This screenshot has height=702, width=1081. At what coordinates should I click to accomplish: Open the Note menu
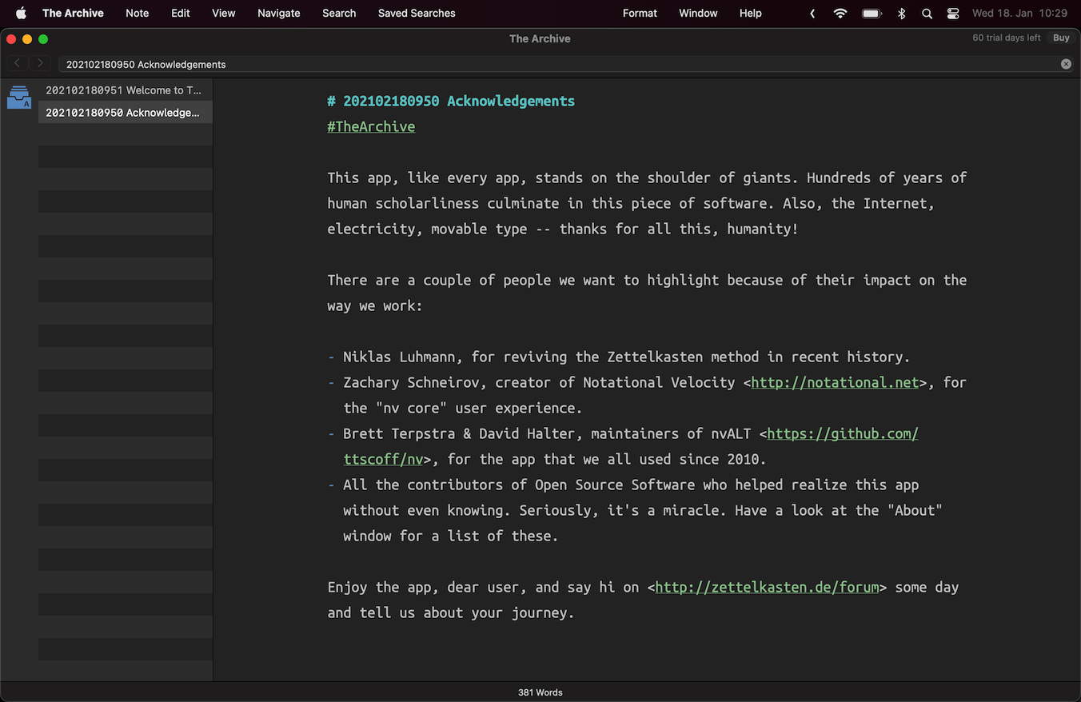[138, 13]
